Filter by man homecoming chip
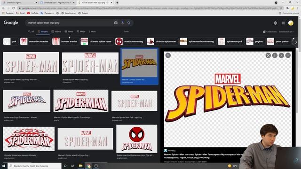 (130, 42)
